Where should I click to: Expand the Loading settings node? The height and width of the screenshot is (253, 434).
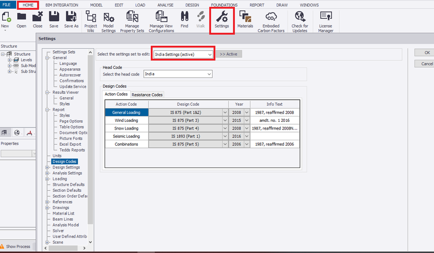point(47,179)
